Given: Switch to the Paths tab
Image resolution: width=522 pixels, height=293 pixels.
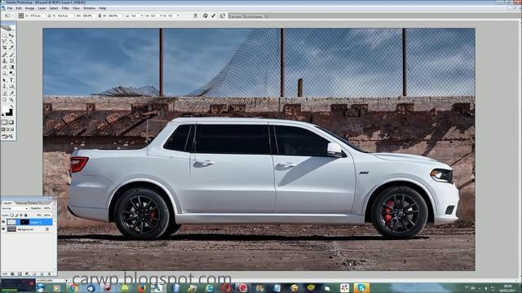Looking at the screenshot, I should (x=34, y=203).
